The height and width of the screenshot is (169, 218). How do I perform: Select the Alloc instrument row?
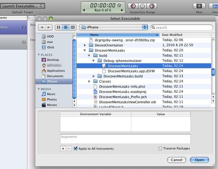[14, 27]
